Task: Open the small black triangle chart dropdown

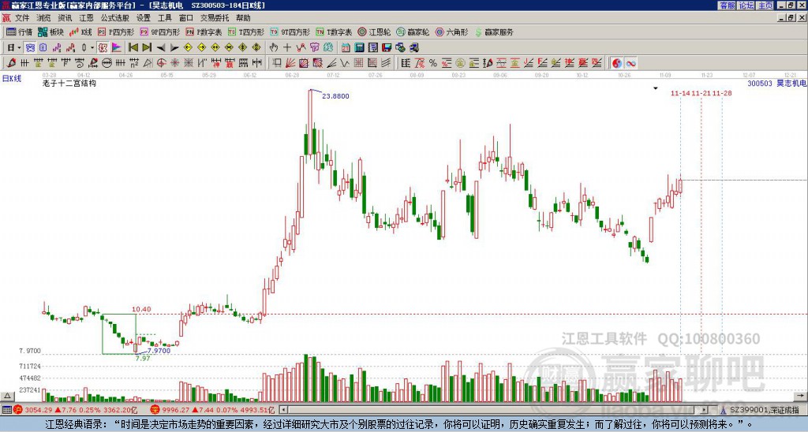Action: point(656,88)
